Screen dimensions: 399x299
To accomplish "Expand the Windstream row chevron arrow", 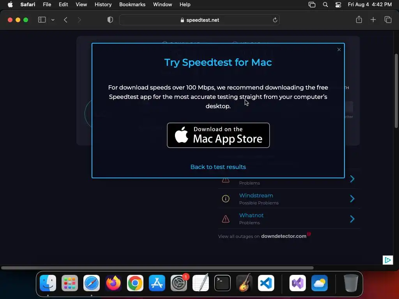I will (352, 199).
